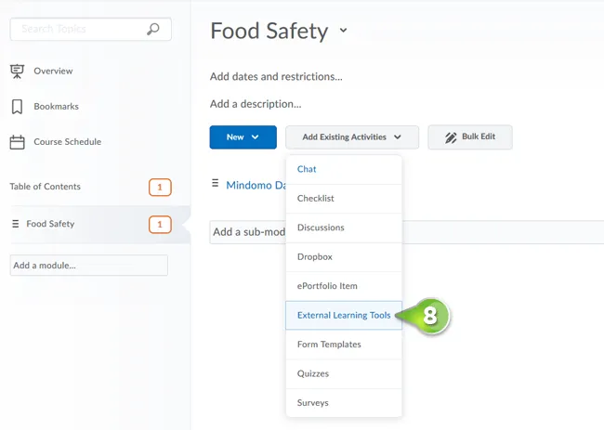
Task: Collapse the Add Existing Activities dropdown
Action: click(x=352, y=137)
